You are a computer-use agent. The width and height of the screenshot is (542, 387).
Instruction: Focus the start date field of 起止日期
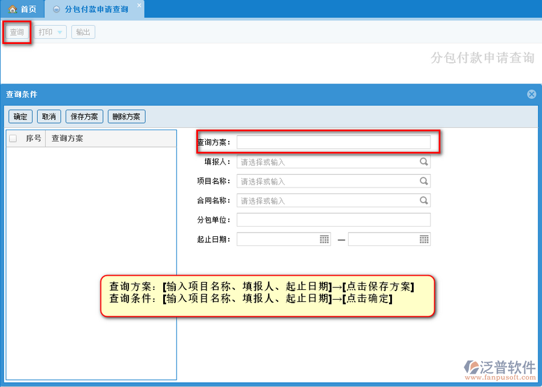284,239
